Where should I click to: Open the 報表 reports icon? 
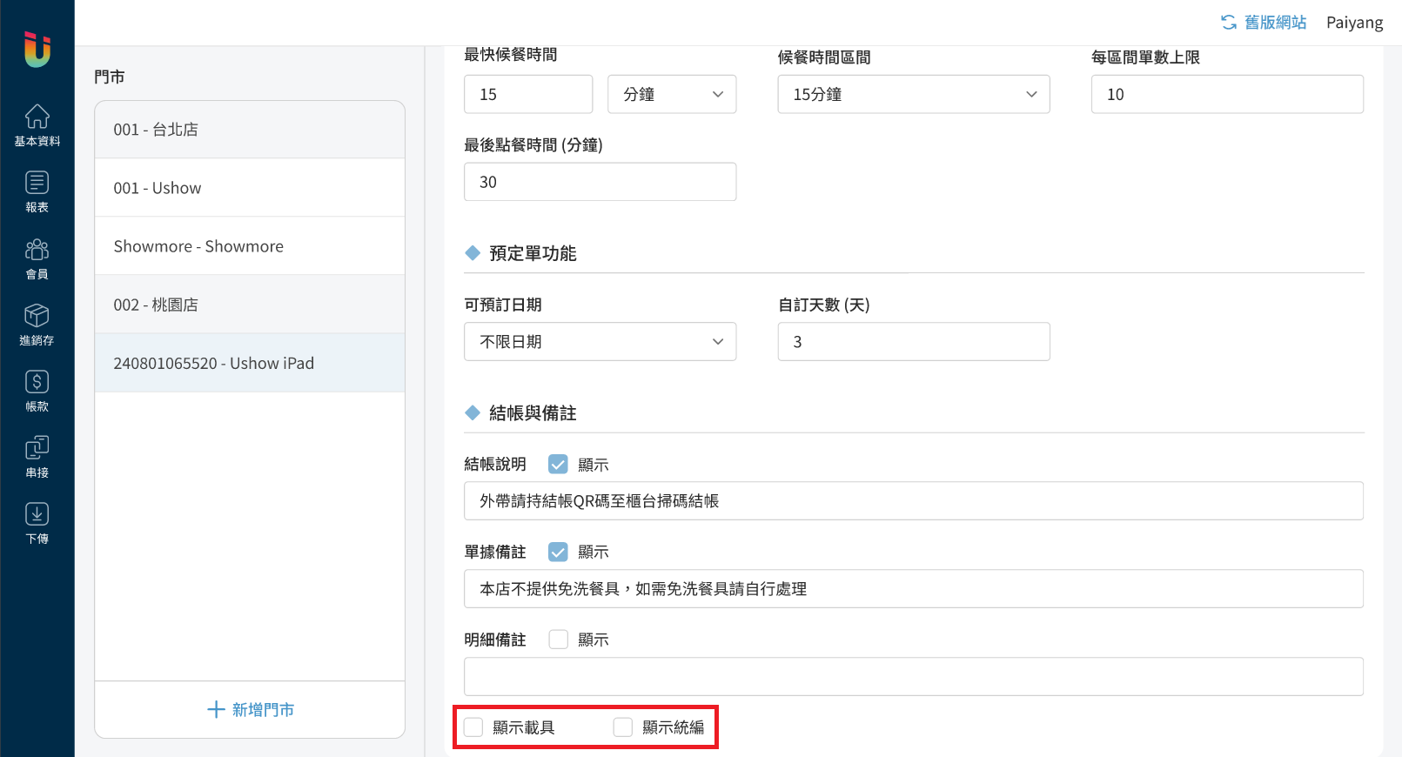(x=37, y=191)
